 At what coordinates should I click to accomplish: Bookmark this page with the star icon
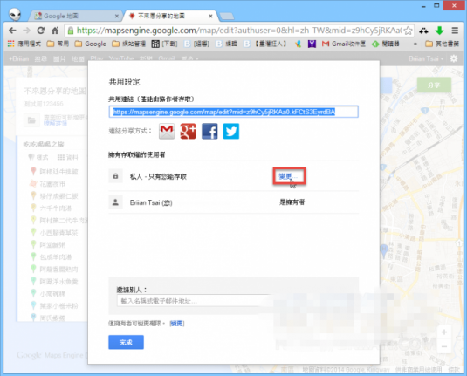[x=409, y=31]
